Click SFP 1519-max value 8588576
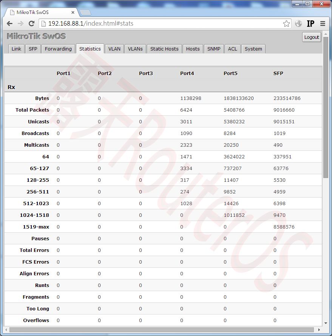 tap(284, 227)
